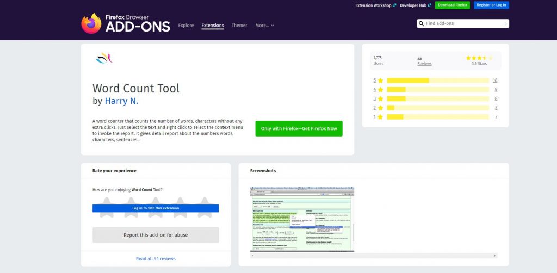The width and height of the screenshot is (557, 273).
Task: Click the 1-star rating row star icon
Action: (380, 117)
